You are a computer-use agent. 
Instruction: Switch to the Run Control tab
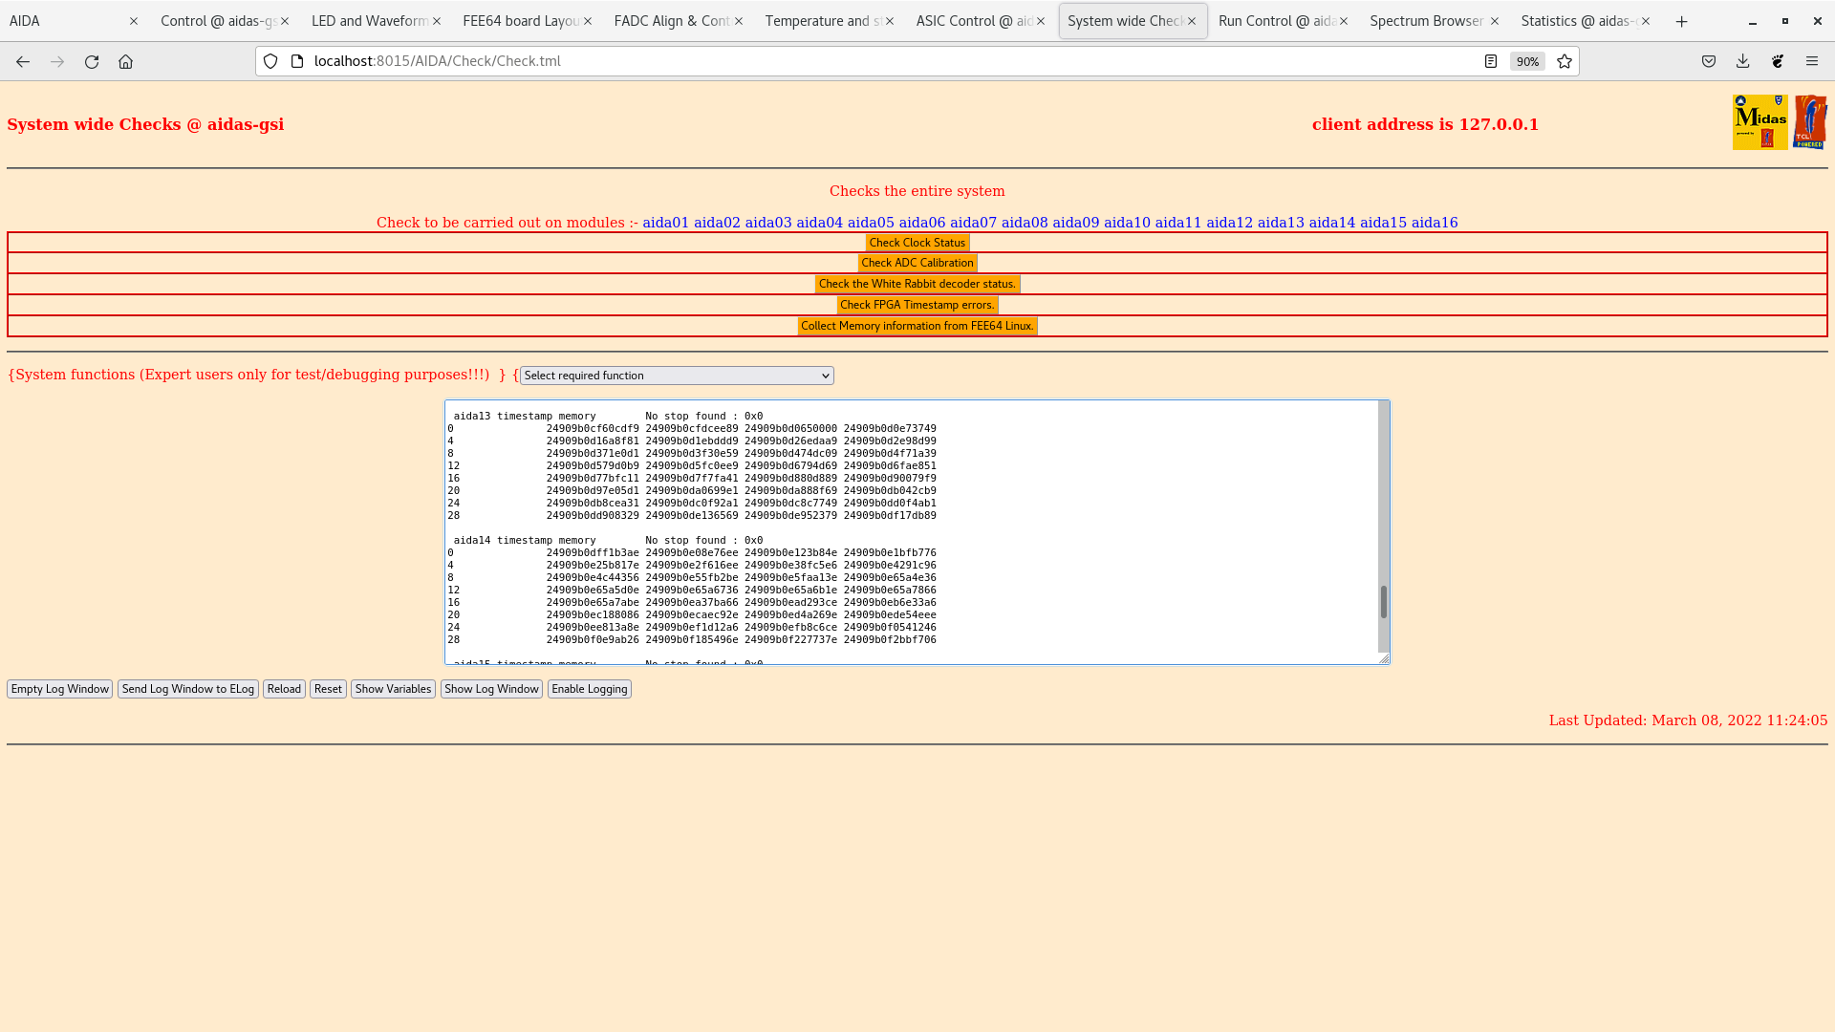(x=1276, y=21)
